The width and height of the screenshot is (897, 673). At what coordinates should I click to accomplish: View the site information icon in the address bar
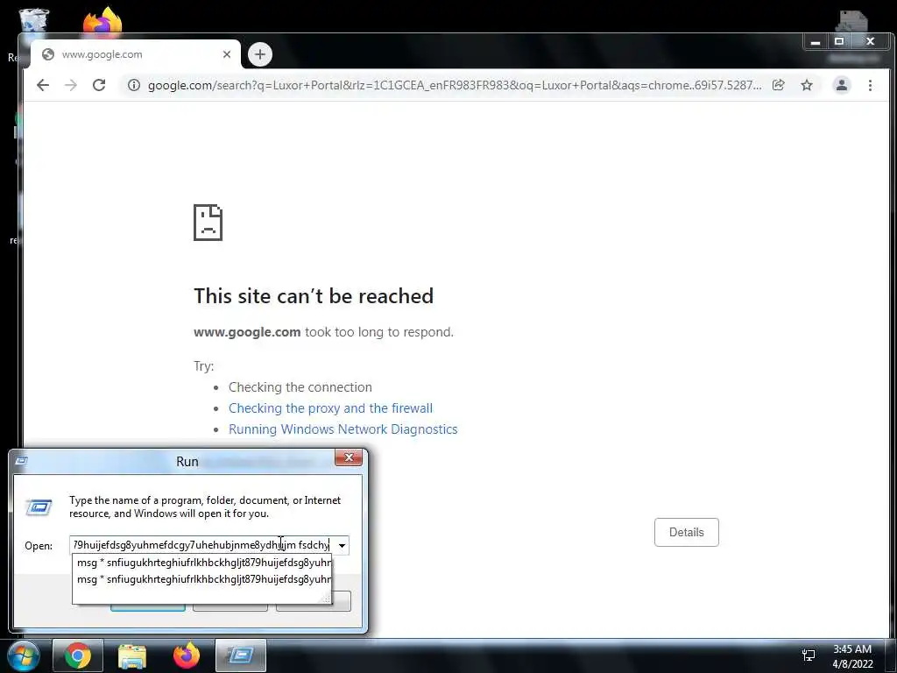tap(134, 85)
